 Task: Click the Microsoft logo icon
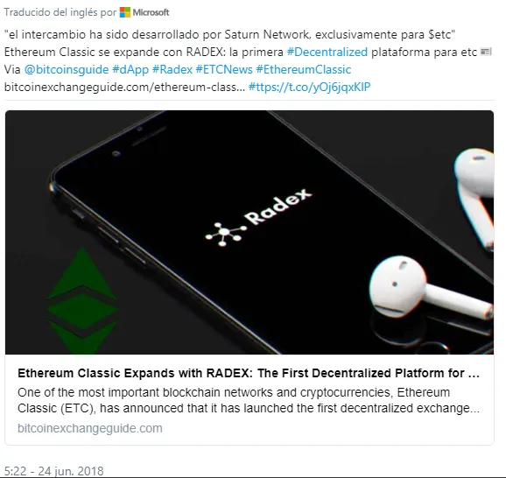(x=125, y=12)
